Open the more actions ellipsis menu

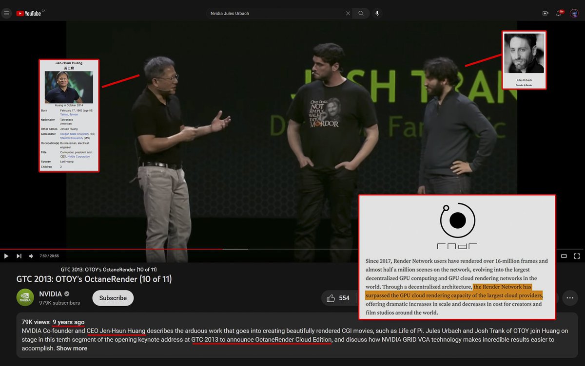point(569,298)
